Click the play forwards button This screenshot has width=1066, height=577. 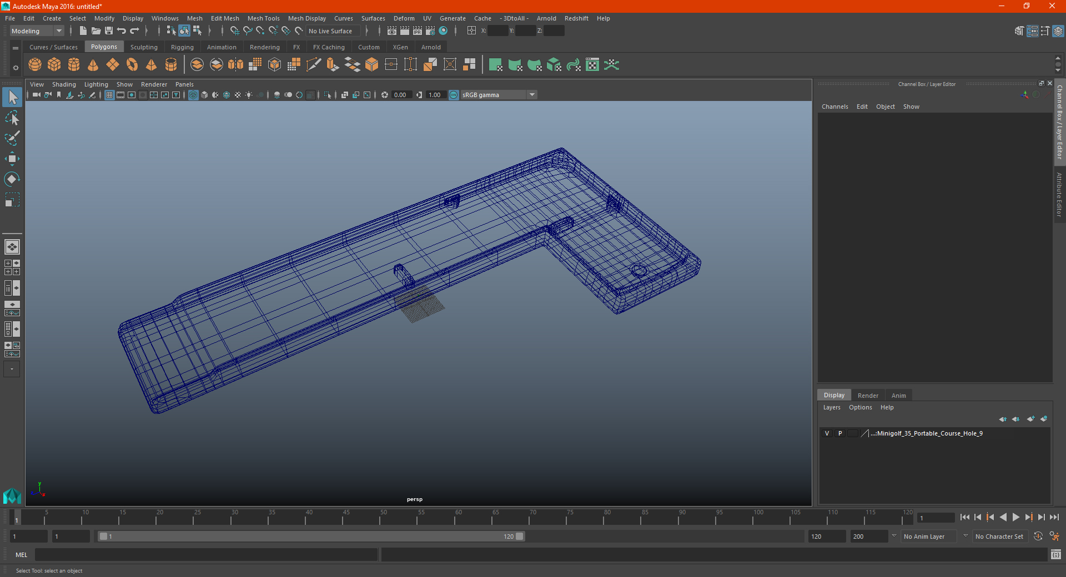[x=1015, y=517]
